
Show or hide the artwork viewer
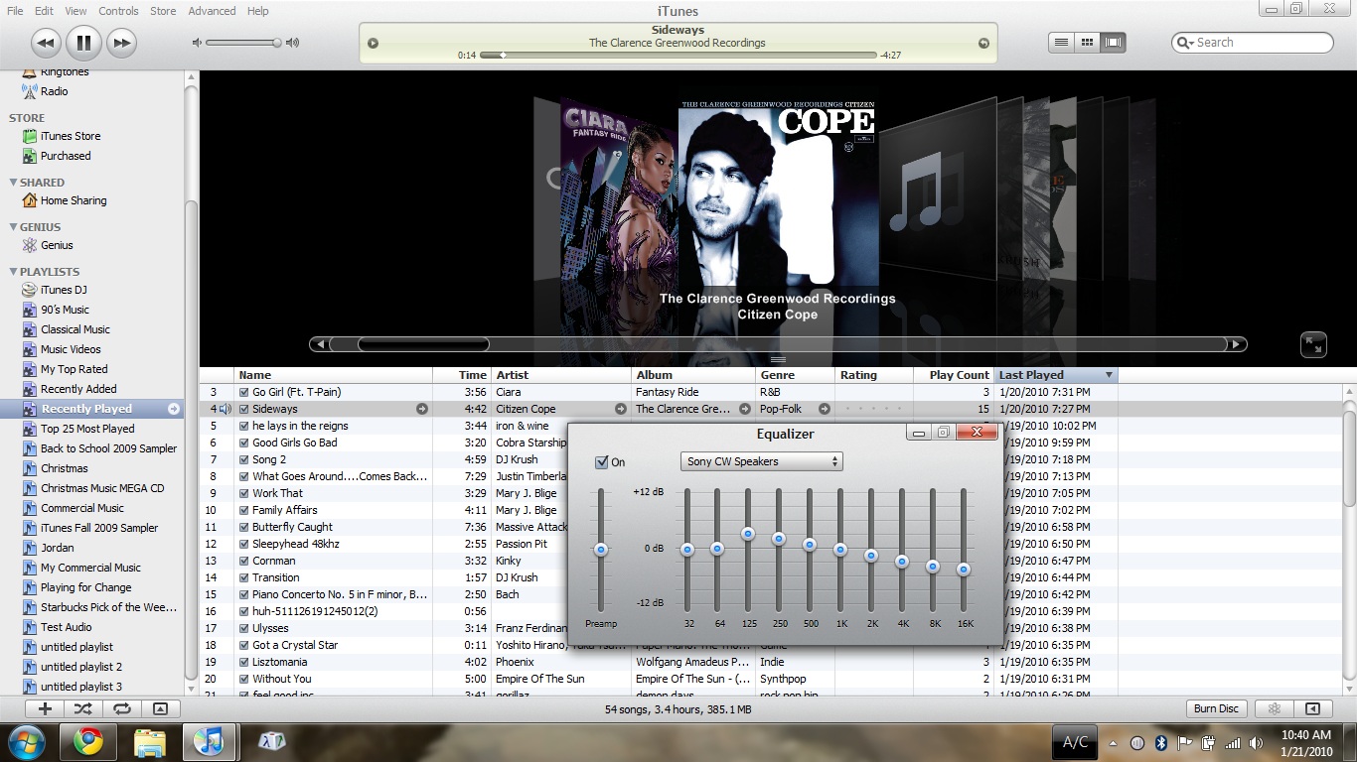(x=160, y=708)
